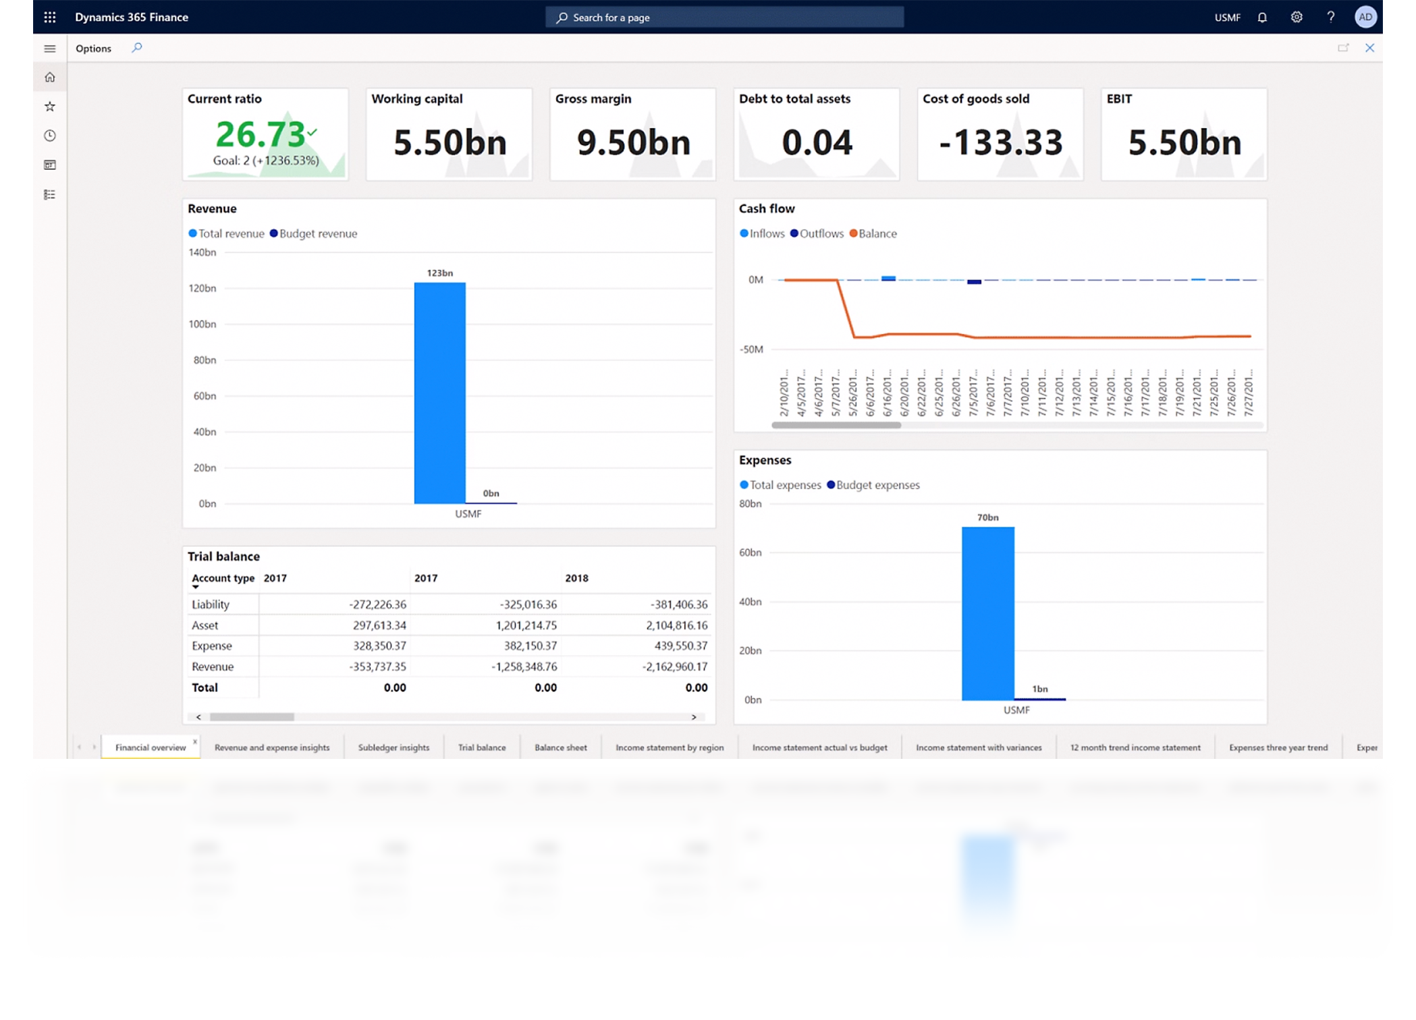Open the AD user account avatar
Image resolution: width=1416 pixels, height=1020 pixels.
click(x=1365, y=18)
